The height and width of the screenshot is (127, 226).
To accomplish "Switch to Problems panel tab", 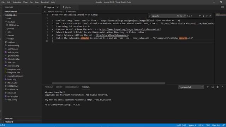I will coord(49,87).
